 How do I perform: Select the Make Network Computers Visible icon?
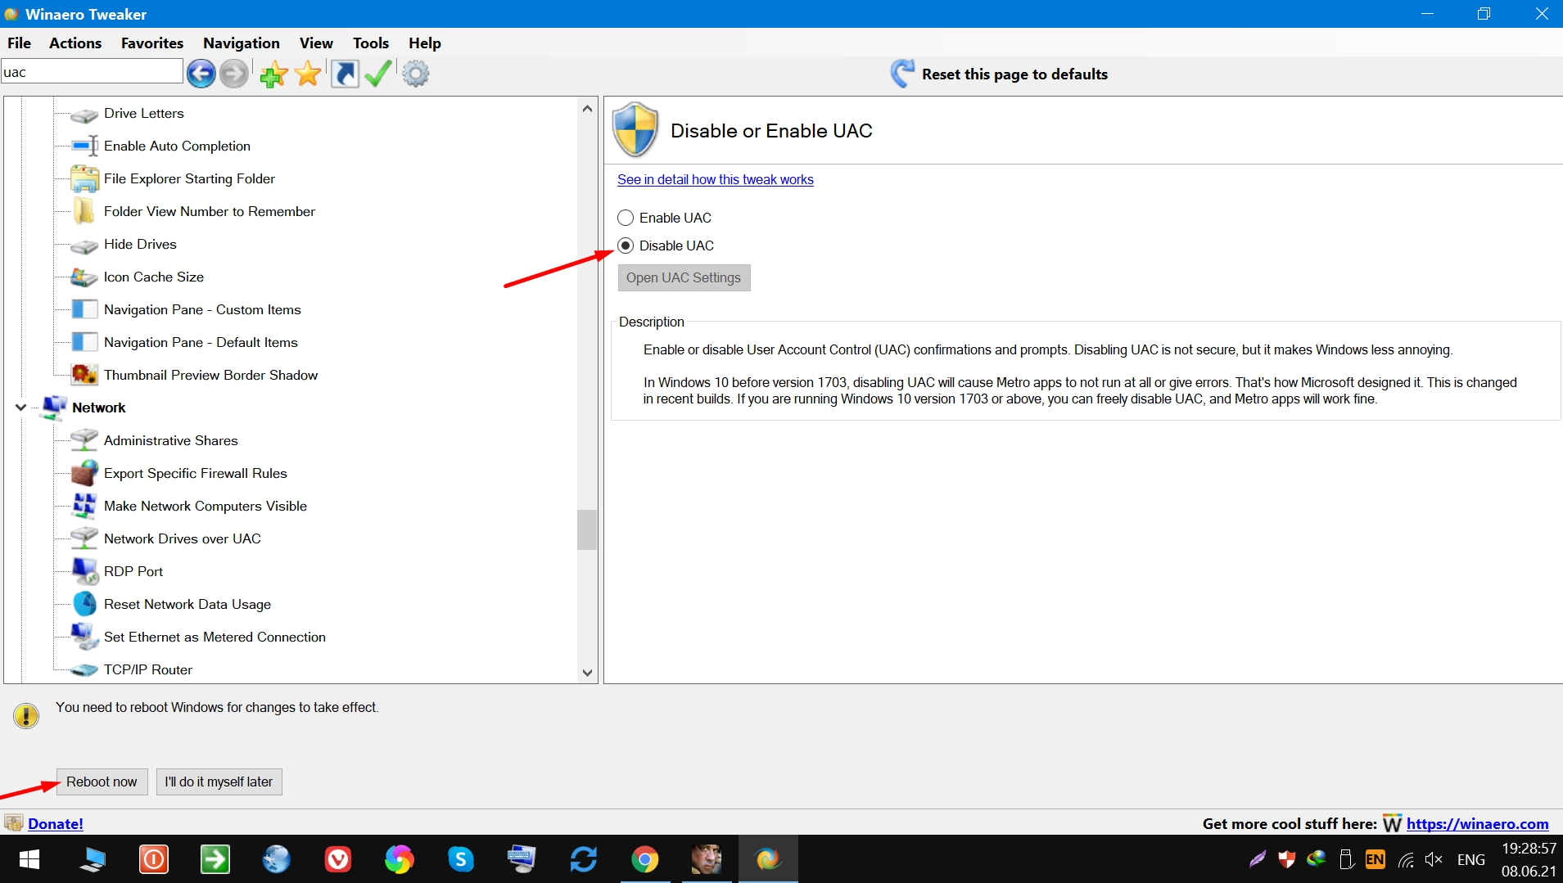pos(84,506)
